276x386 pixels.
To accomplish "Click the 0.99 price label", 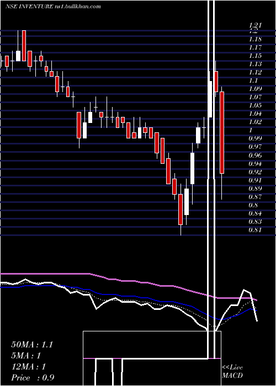I will click(x=255, y=138).
